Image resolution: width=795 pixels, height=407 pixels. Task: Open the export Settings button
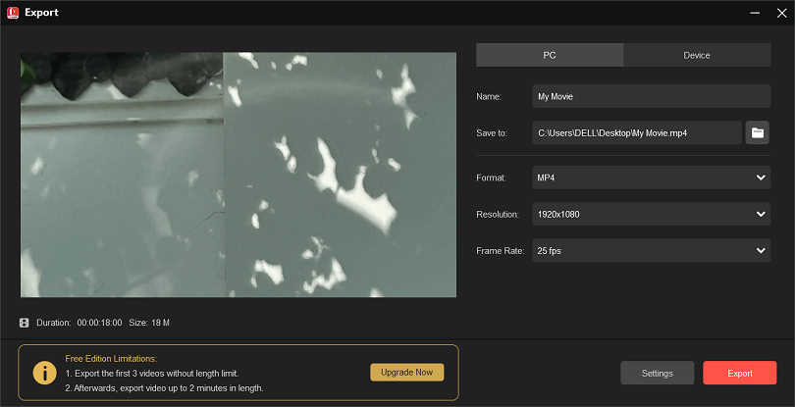pyautogui.click(x=657, y=373)
